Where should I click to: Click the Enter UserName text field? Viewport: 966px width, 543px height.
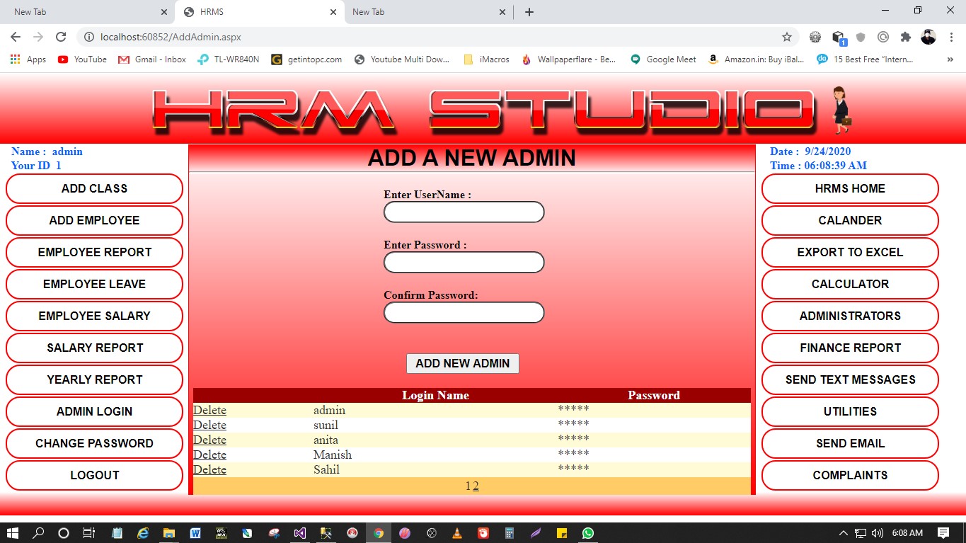tap(464, 212)
